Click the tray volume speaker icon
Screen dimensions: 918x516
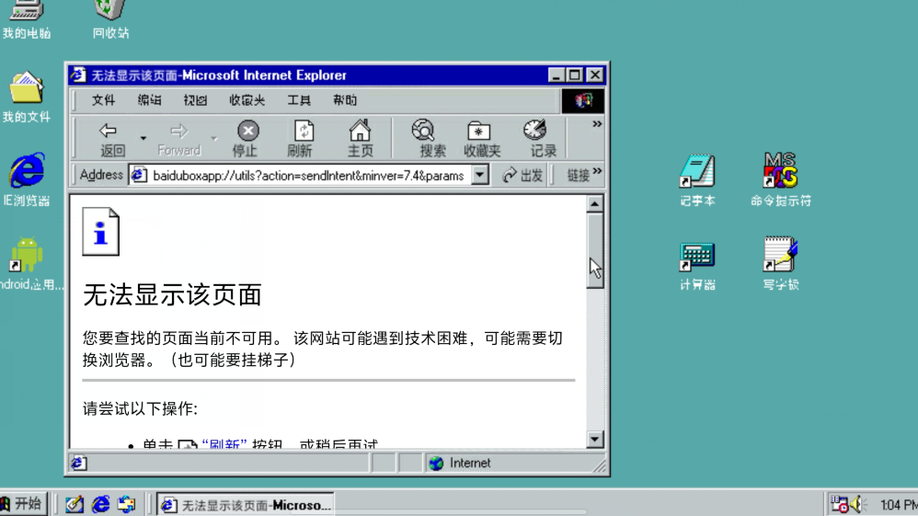[858, 504]
